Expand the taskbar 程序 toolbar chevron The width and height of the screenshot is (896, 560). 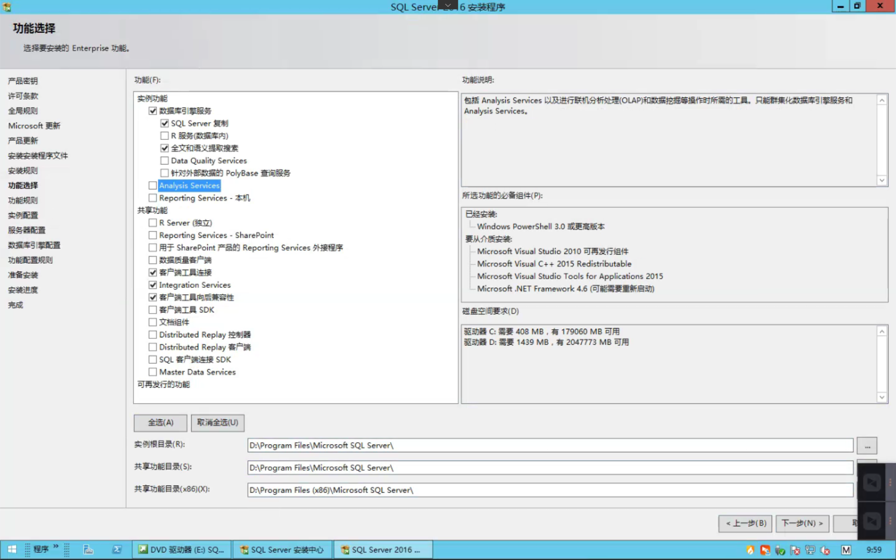point(56,547)
